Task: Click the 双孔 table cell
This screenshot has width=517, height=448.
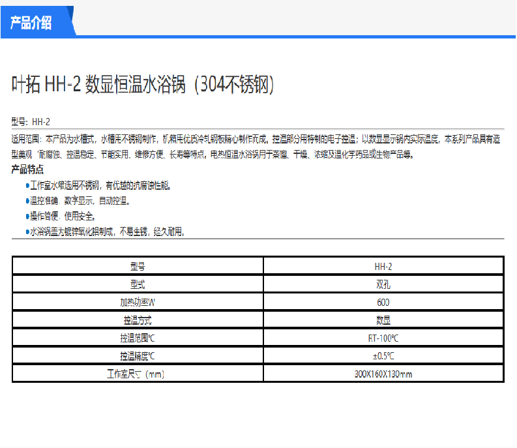Action: pos(383,284)
